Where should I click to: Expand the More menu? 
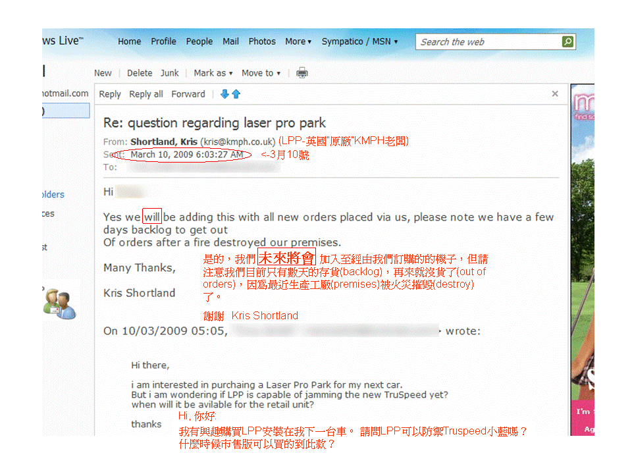[298, 41]
